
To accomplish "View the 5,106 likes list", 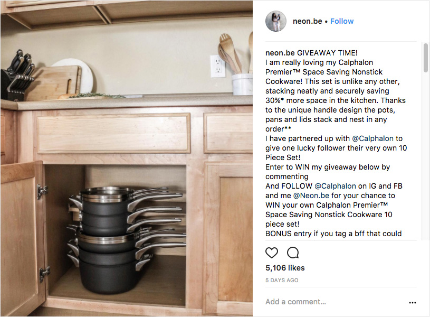I will coord(285,268).
